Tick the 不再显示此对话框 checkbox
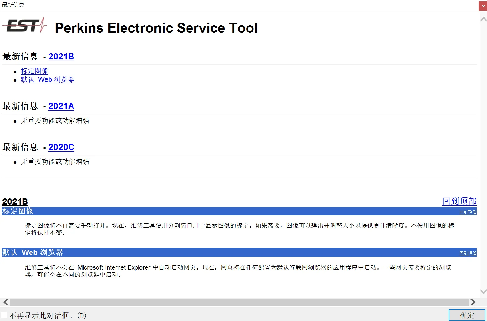487x321 pixels. (4, 315)
